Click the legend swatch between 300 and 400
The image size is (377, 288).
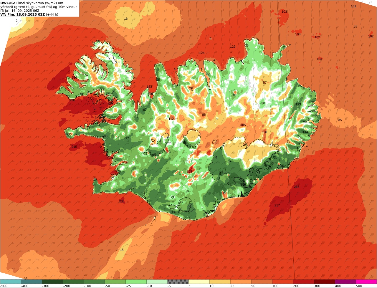tap(324, 282)
